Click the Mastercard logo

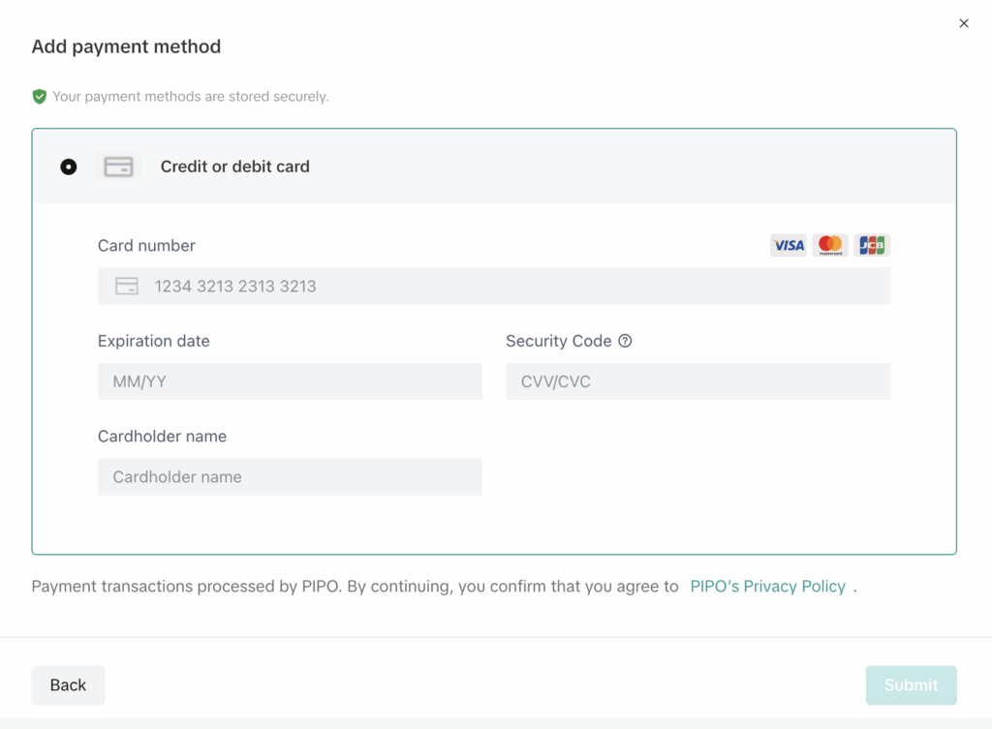(830, 245)
